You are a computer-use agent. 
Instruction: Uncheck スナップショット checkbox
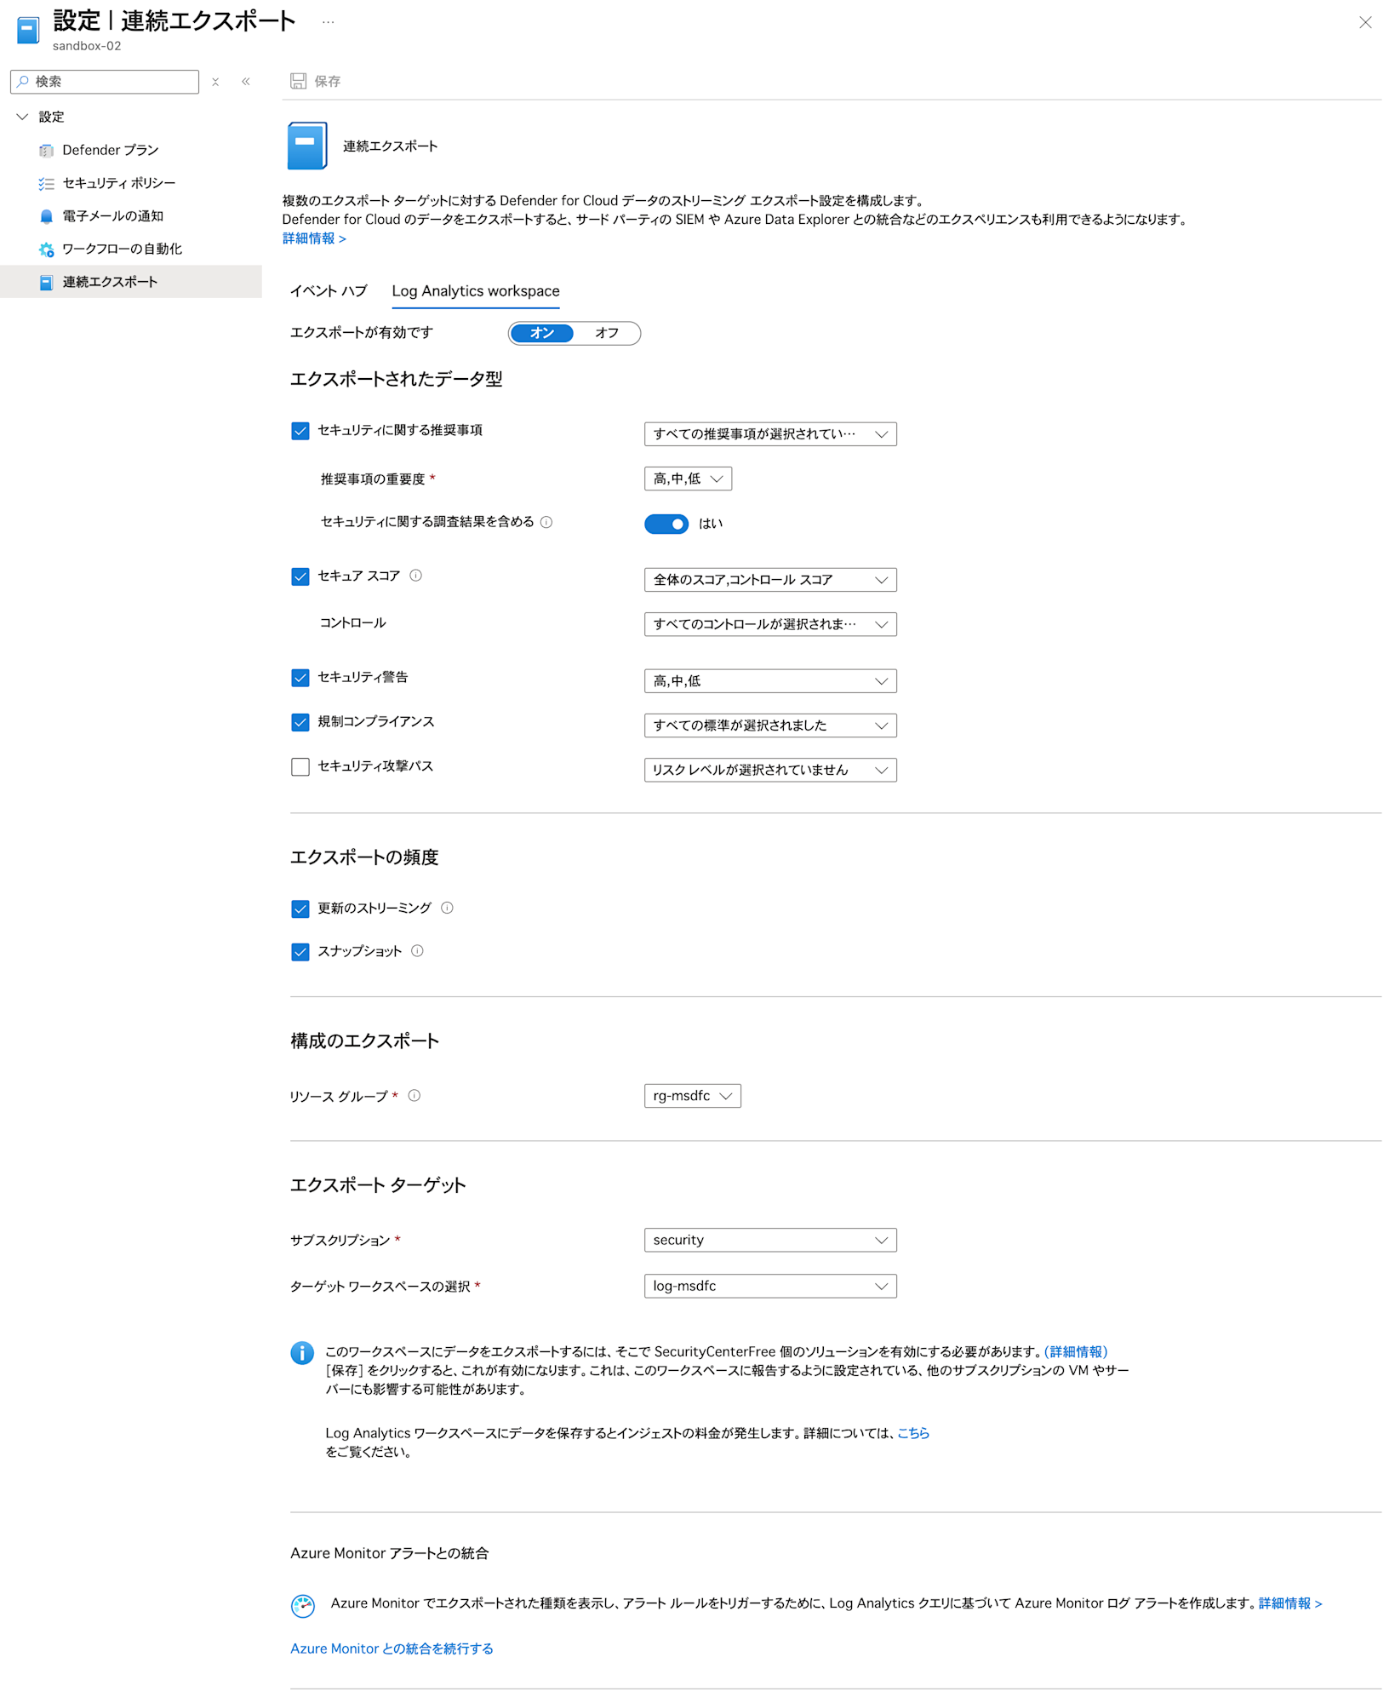coord(300,952)
